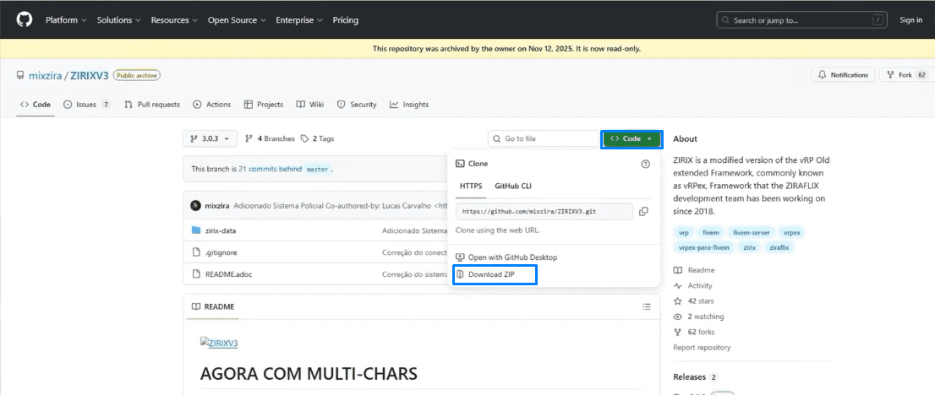The height and width of the screenshot is (395, 935).
Task: Open the Security tab
Action: pos(357,105)
